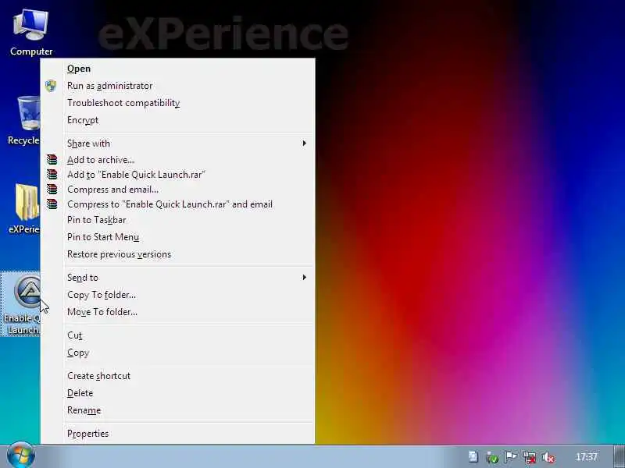625x468 pixels.
Task: Choose Move To folder...
Action: tap(178, 311)
